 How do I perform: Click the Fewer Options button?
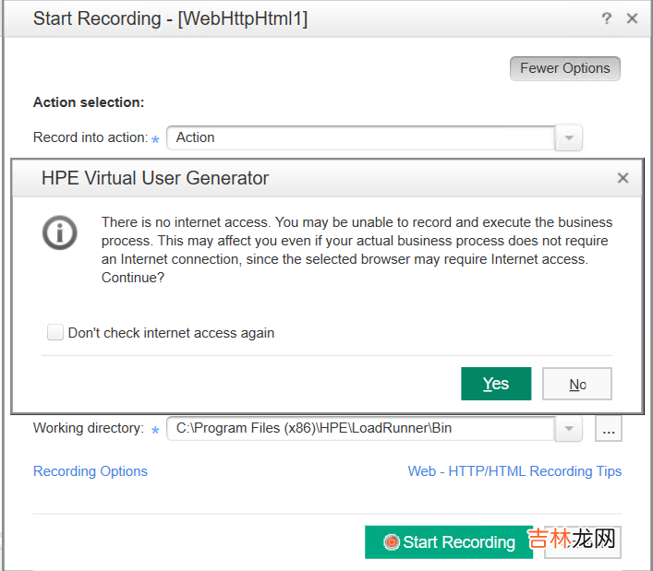(x=564, y=68)
